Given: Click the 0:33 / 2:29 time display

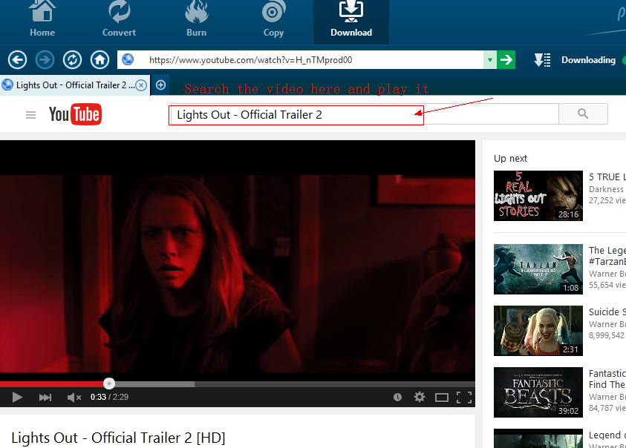Looking at the screenshot, I should pos(109,397).
